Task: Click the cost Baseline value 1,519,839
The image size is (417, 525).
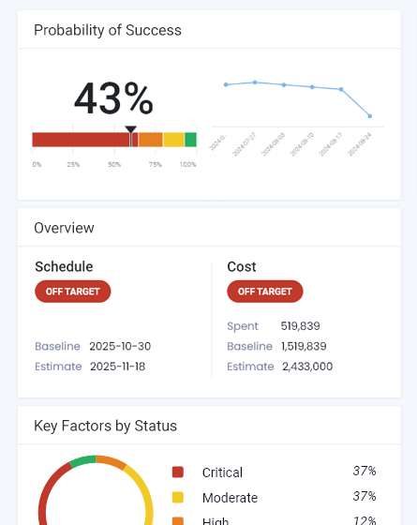Action: pos(304,346)
